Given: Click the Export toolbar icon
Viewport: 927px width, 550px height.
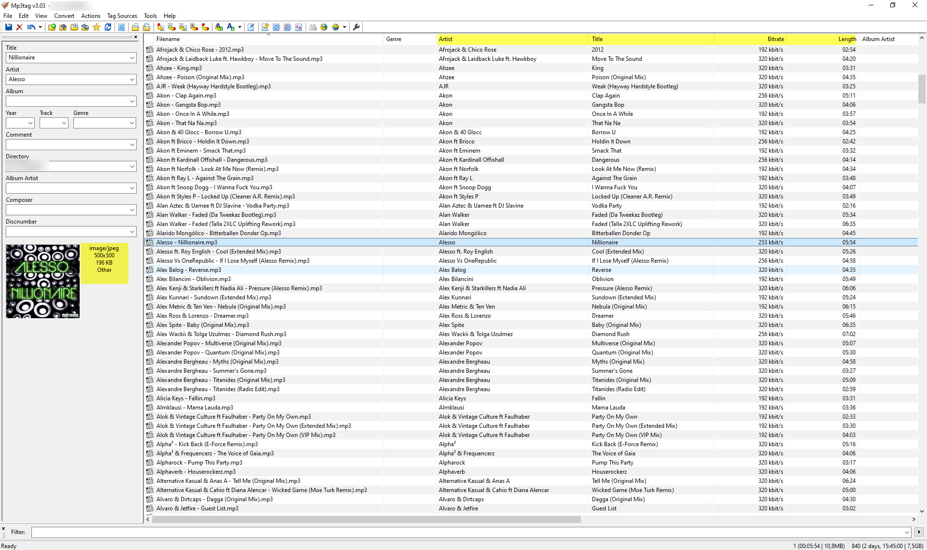Looking at the screenshot, I should pos(265,28).
